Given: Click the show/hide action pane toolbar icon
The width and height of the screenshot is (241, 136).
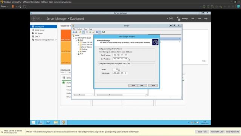Looking at the screenshot, I should (100, 32).
